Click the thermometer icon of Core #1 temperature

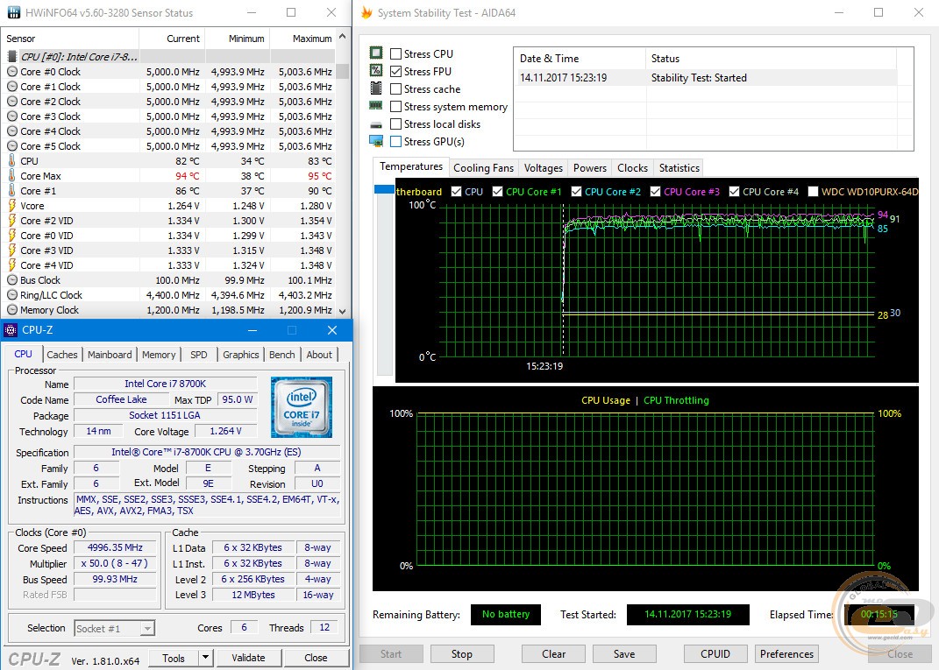tap(12, 191)
